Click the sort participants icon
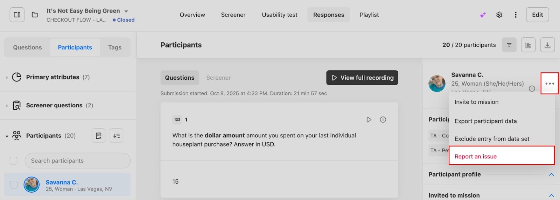560x200 pixels. (x=117, y=136)
